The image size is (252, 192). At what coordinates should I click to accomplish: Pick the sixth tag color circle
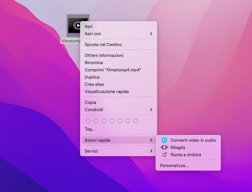[x=128, y=120]
